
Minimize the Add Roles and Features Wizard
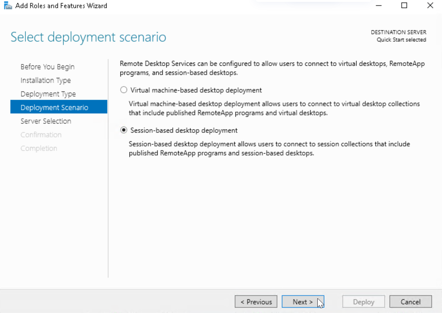378,5
